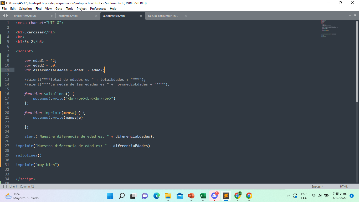This screenshot has width=359, height=202.
Task: Select the autopractica.html tab
Action: 122,16
